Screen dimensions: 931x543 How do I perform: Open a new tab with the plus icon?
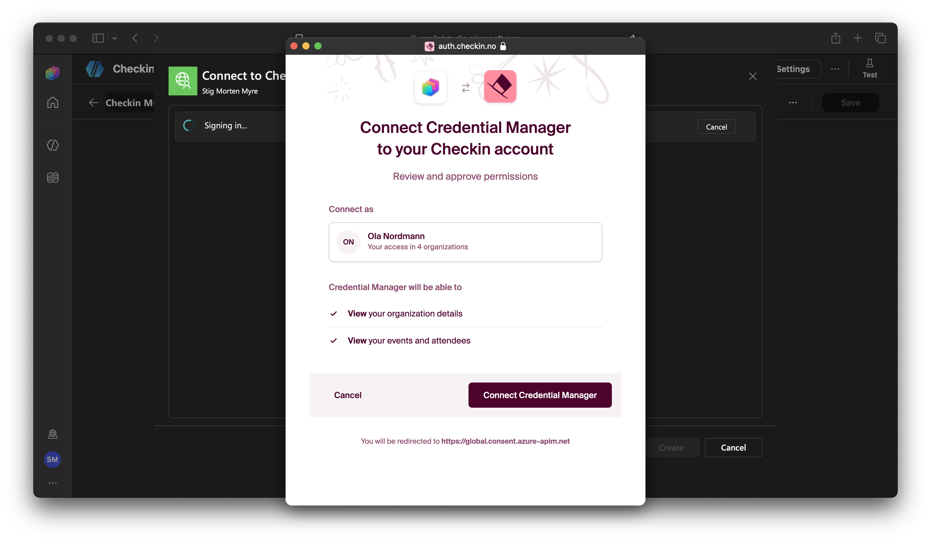click(x=858, y=38)
